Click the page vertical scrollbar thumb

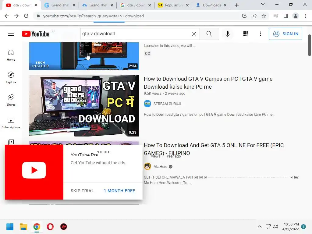310,45
